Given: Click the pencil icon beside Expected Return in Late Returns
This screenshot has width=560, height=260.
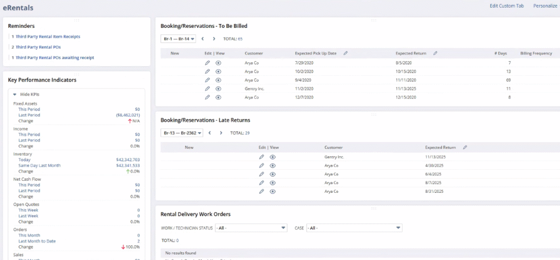Looking at the screenshot, I should point(465,147).
